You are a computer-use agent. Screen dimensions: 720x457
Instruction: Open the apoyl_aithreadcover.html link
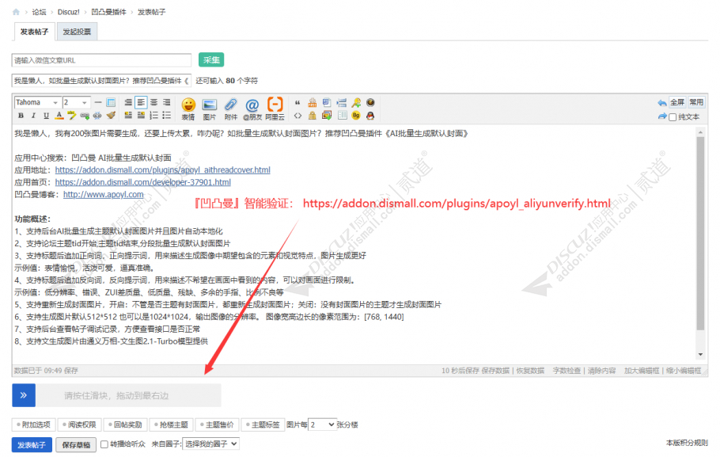tap(162, 170)
